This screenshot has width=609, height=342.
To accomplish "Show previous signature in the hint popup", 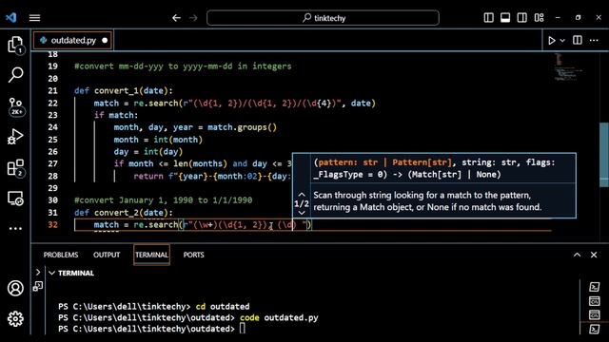I will 302,195.
